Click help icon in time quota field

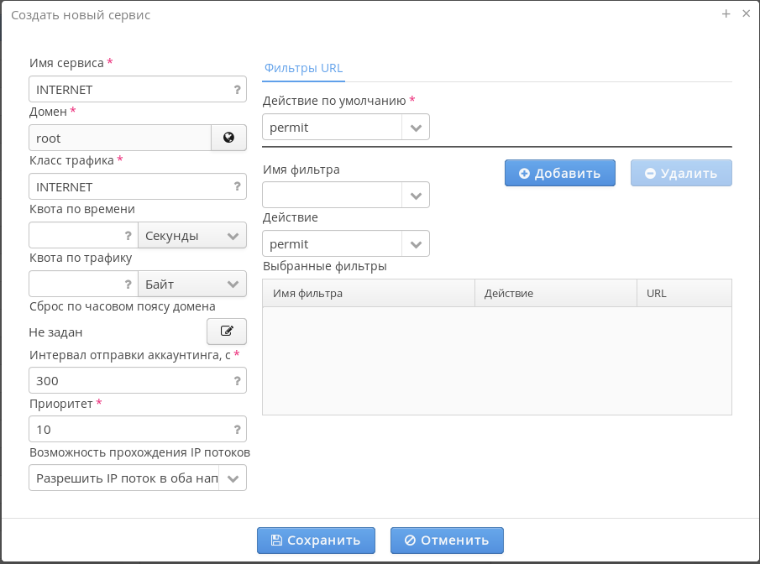click(x=128, y=236)
